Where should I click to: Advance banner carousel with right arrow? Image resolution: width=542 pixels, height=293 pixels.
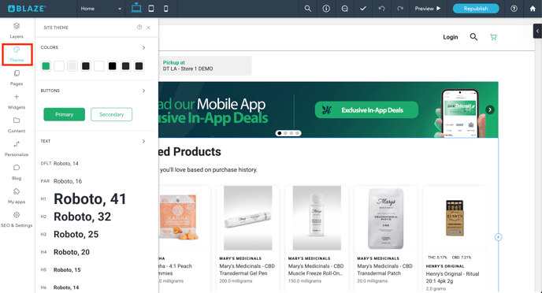tap(490, 110)
